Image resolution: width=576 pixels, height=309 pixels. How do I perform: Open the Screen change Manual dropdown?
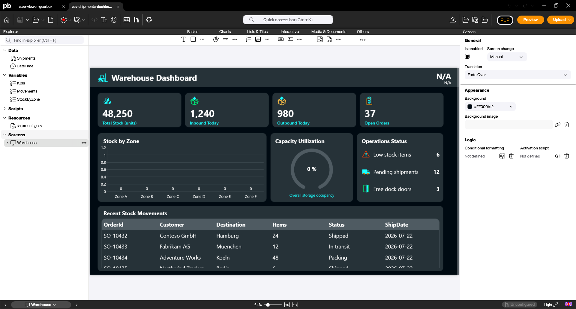pyautogui.click(x=507, y=57)
